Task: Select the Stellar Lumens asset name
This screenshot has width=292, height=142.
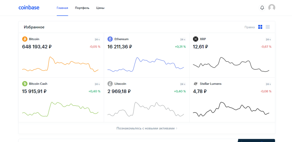Action: click(211, 84)
